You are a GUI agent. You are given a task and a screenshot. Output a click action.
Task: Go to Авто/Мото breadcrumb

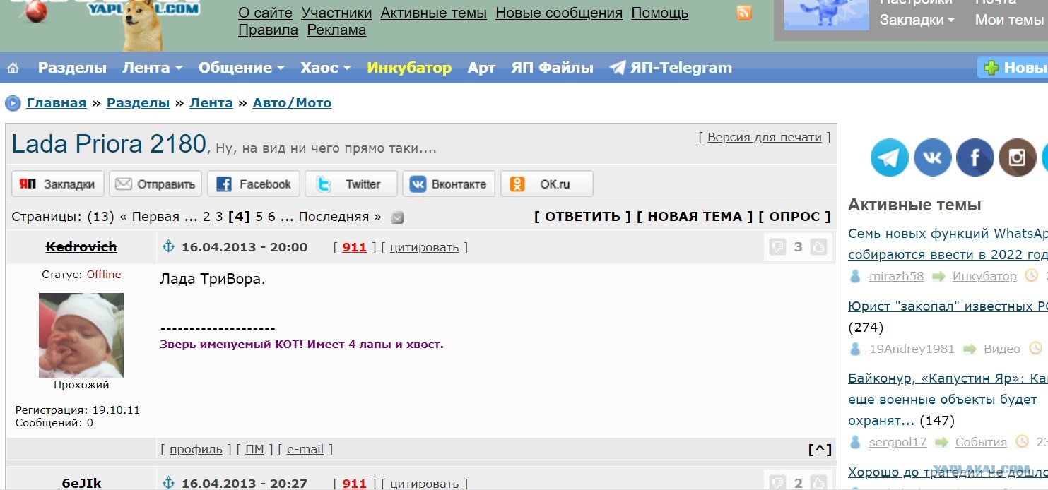tap(292, 103)
